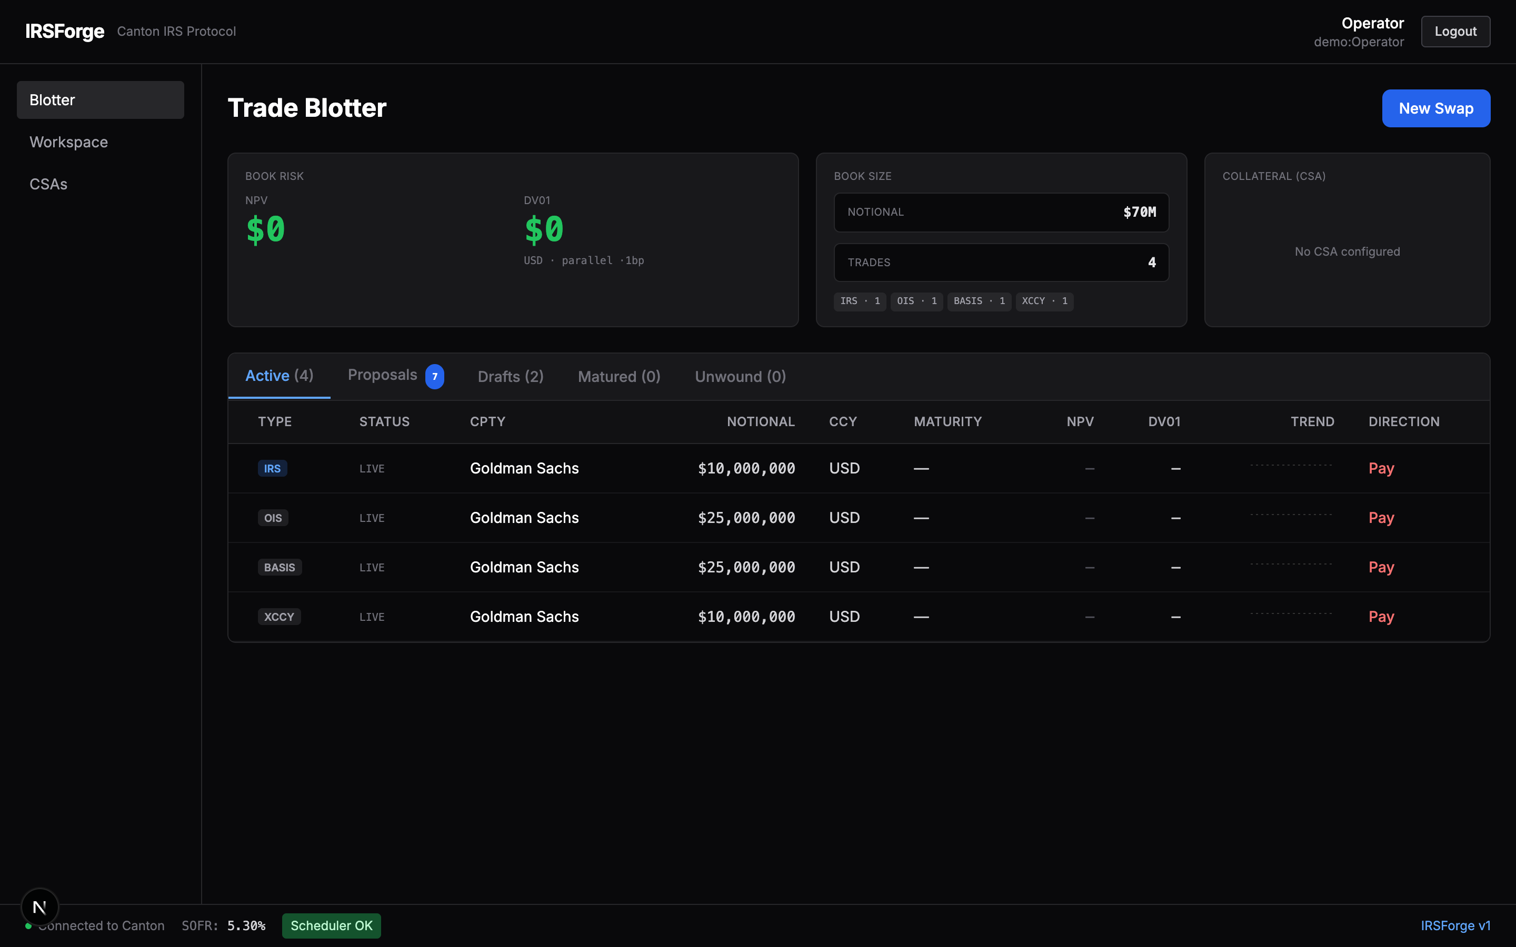Click the Proposals count badge showing 7
Viewport: 1516px width, 947px height.
434,376
